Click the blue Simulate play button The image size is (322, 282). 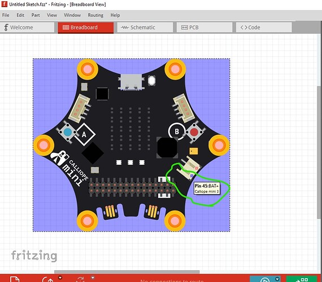pyautogui.click(x=265, y=279)
